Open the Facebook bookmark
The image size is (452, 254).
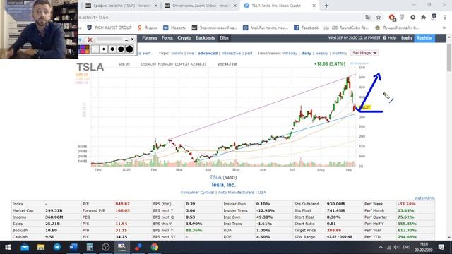306,28
